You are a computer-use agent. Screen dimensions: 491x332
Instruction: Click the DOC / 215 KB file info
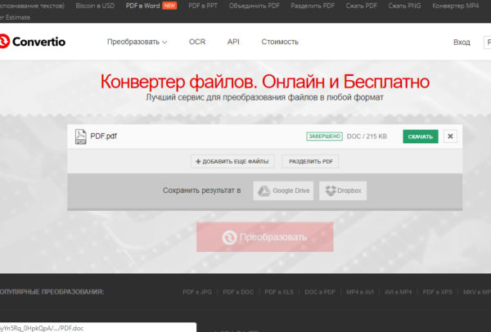point(367,137)
